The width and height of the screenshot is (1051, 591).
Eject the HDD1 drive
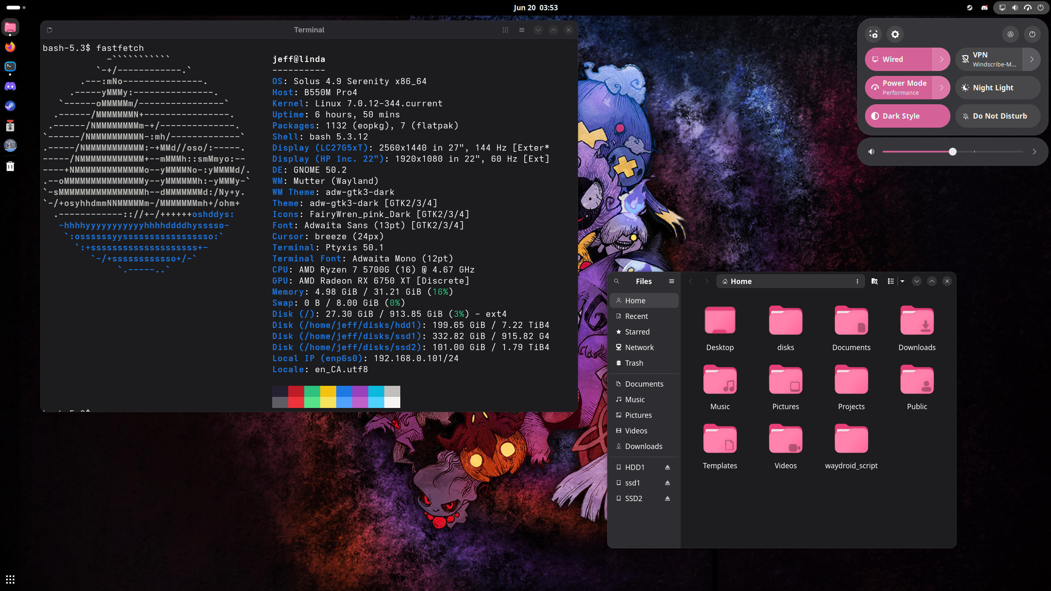668,467
